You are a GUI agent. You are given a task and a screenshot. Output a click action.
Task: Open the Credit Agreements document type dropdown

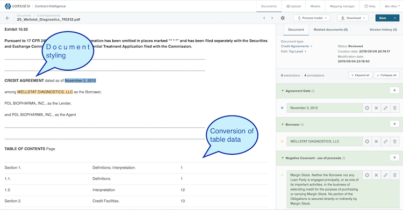tap(297, 46)
